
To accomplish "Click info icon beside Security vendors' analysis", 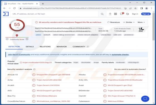I will tap(34, 69).
